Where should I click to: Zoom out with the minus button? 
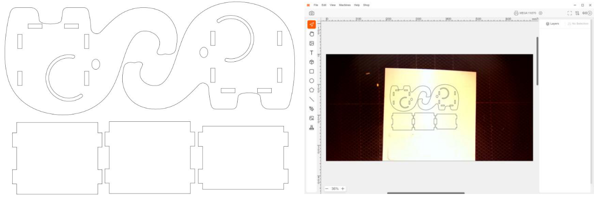[x=326, y=189]
